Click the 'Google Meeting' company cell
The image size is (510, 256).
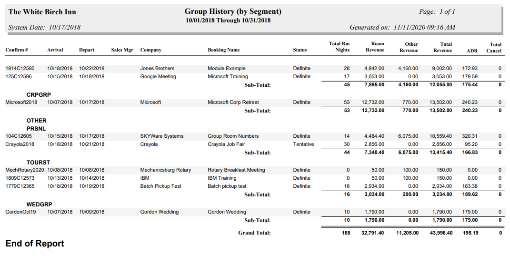pyautogui.click(x=158, y=77)
